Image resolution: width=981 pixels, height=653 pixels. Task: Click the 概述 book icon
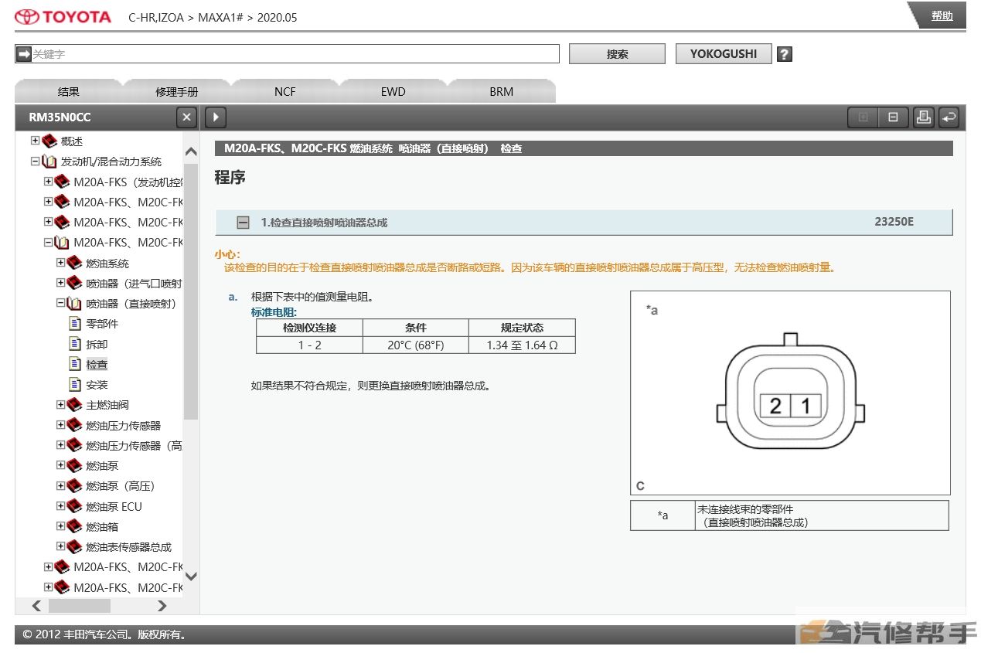pos(49,141)
